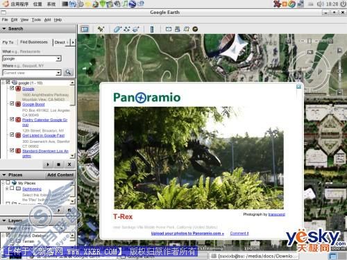347x260 pixels.
Task: Click the photographer name link
Action: pyautogui.click(x=277, y=214)
